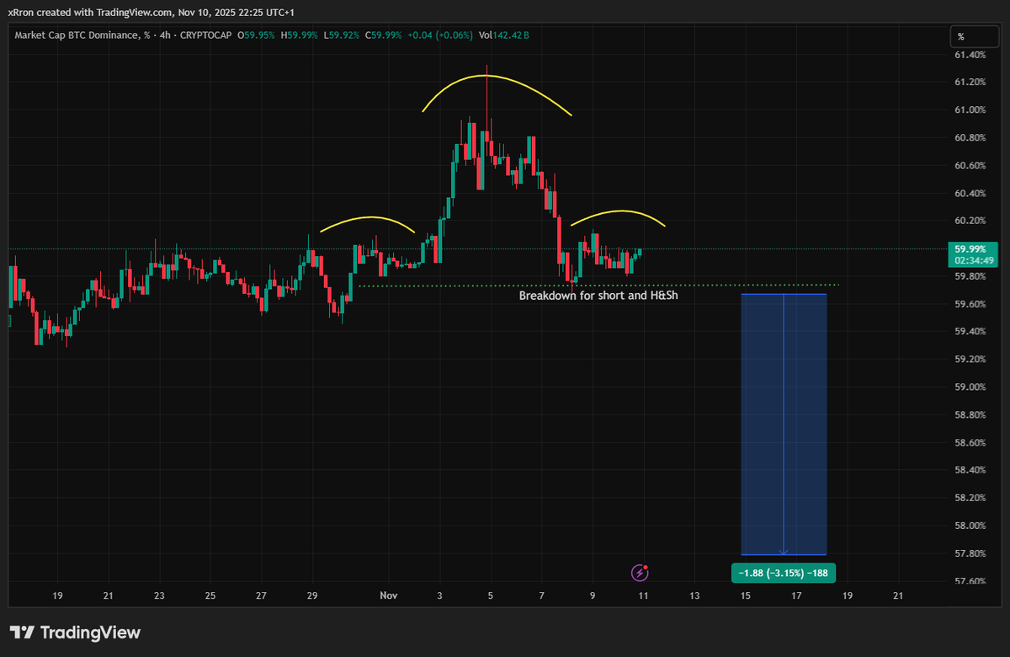The image size is (1010, 657).
Task: Click the 58.00% price axis label
Action: tap(970, 526)
